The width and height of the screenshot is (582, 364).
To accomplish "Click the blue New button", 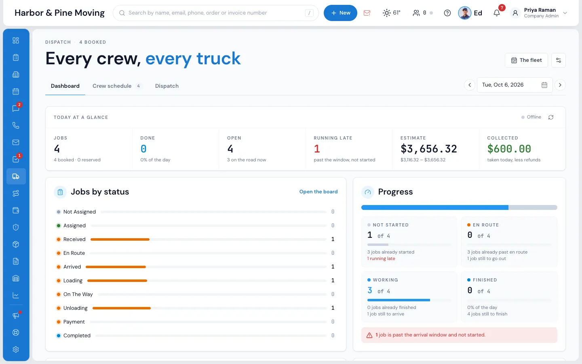I will click(340, 13).
